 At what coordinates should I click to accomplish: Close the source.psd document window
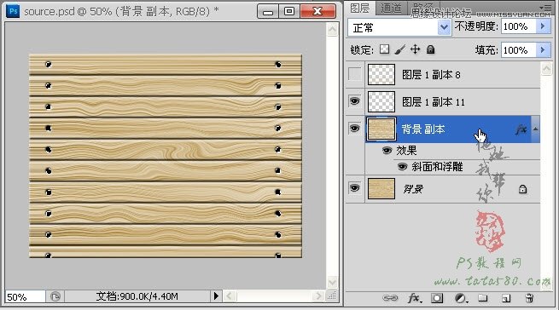[317, 11]
